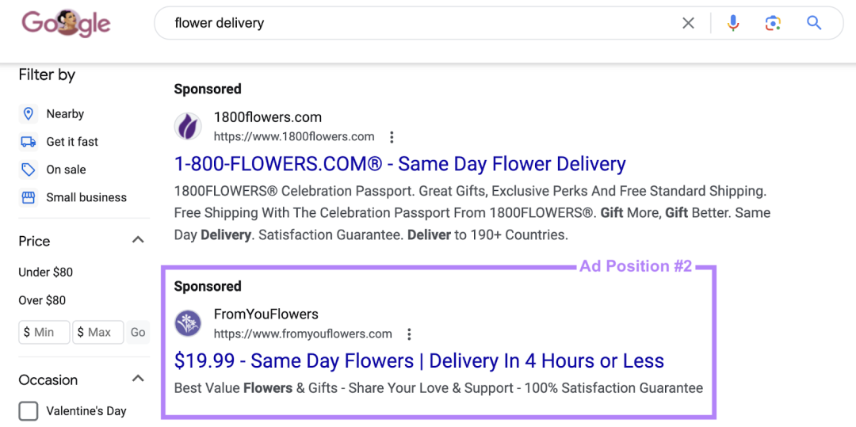Filter results by Get it fast
Image resolution: width=856 pixels, height=427 pixels.
tap(72, 142)
